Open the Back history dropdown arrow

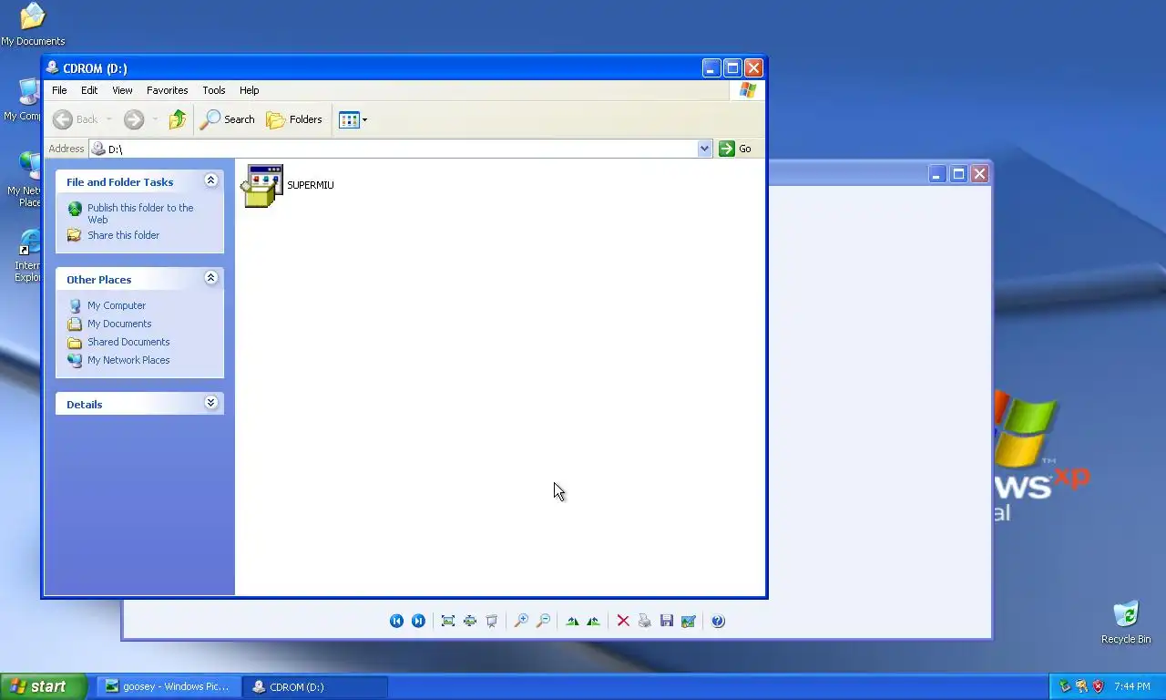(108, 119)
